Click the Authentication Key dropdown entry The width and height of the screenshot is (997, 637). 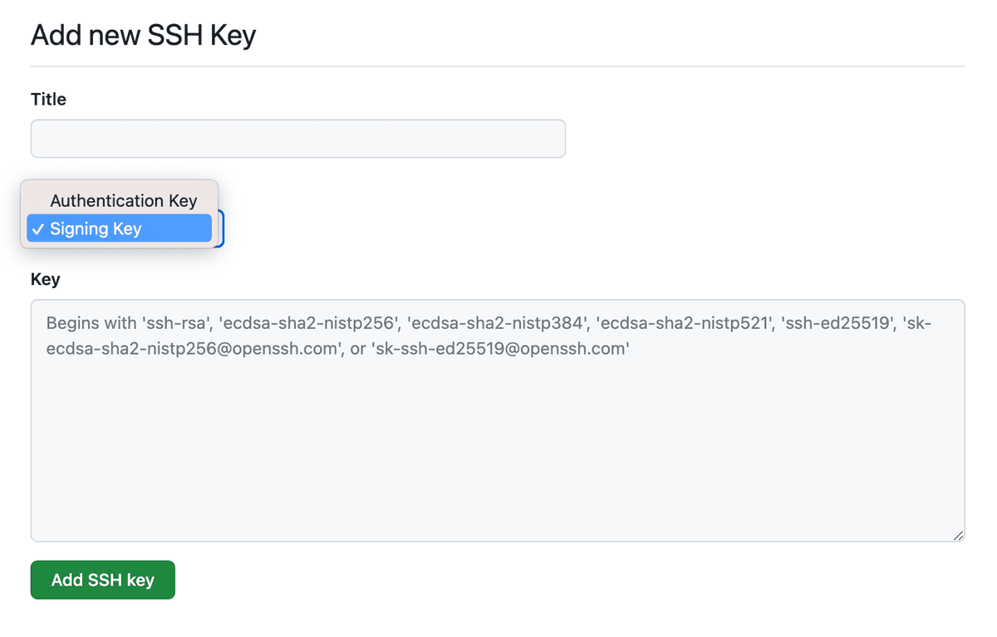pyautogui.click(x=122, y=200)
